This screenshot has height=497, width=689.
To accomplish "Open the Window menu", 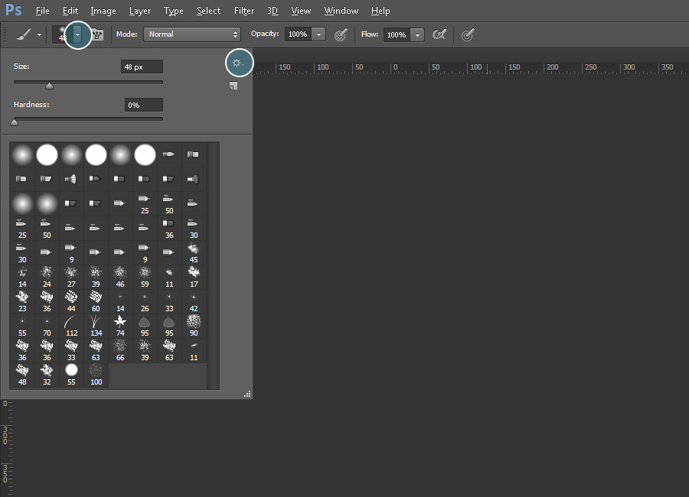I will (341, 10).
